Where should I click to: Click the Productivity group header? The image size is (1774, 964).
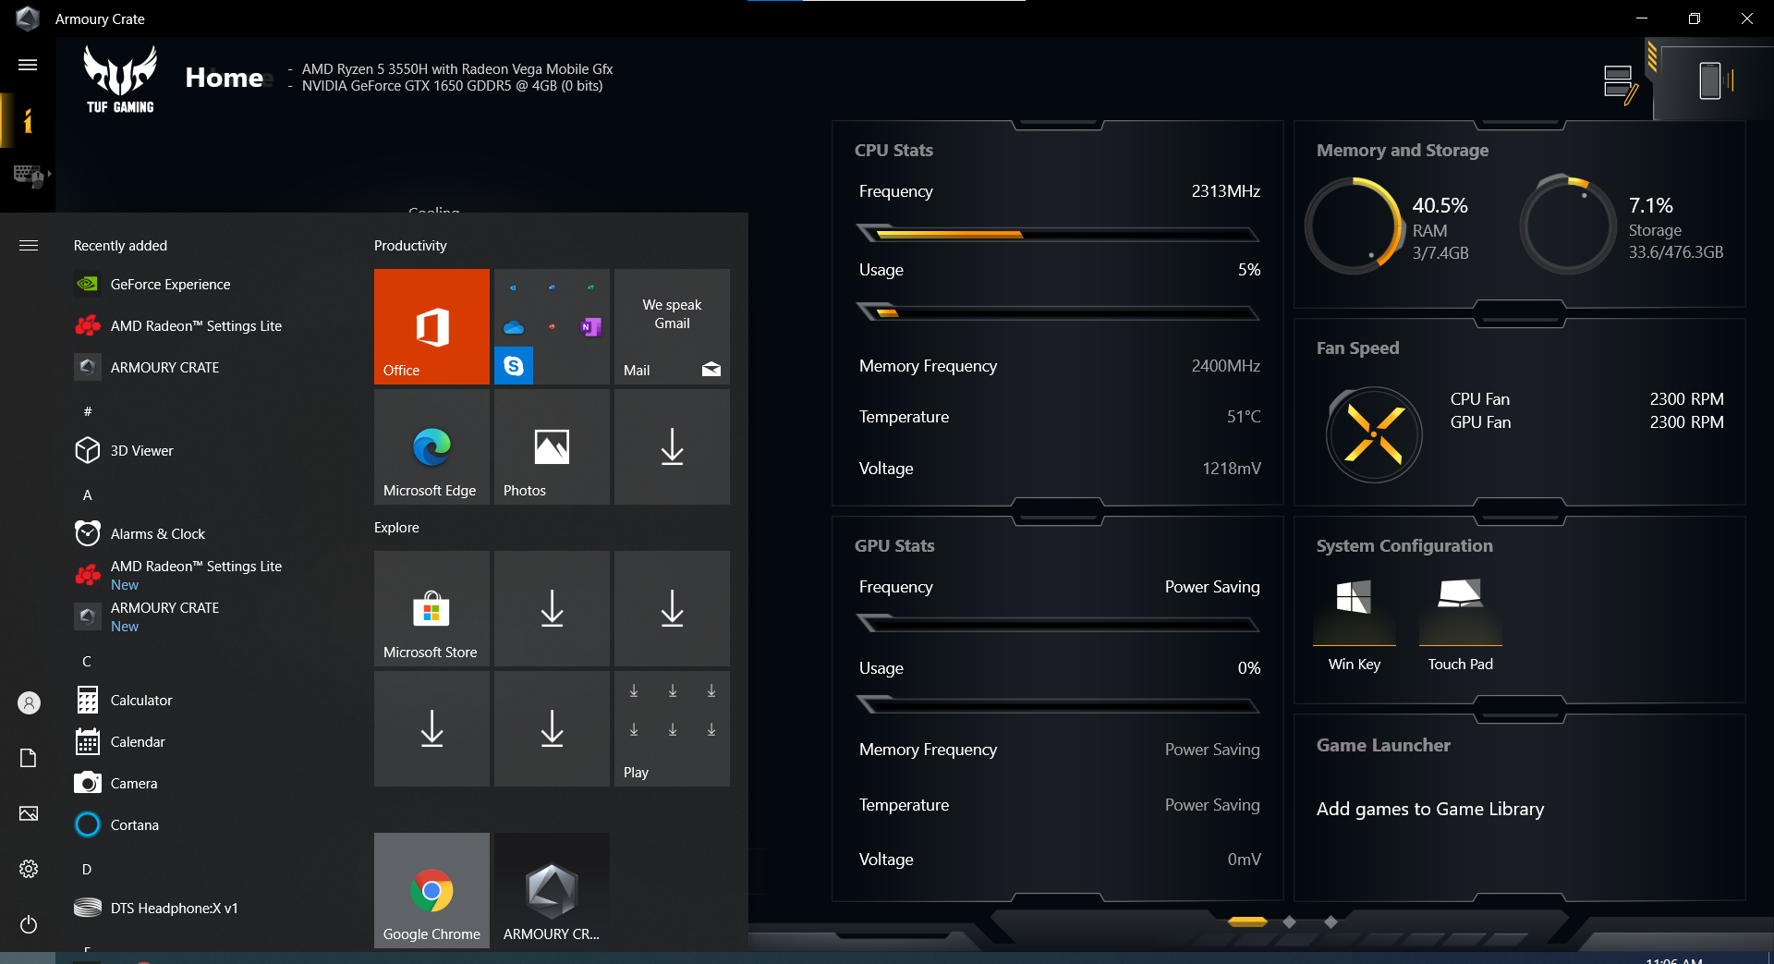410,245
